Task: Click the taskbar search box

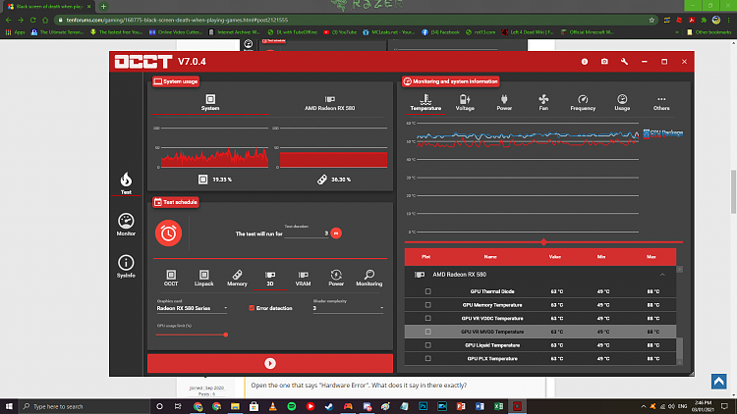Action: click(84, 406)
